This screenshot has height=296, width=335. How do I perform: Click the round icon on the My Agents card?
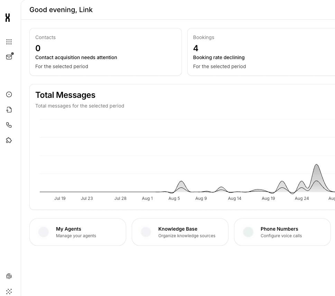[x=44, y=232]
